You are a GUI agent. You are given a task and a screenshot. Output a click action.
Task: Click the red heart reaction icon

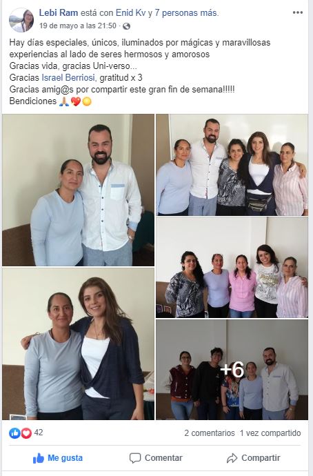(26, 433)
